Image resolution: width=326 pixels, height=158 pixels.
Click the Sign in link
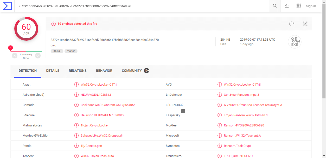click(311, 6)
